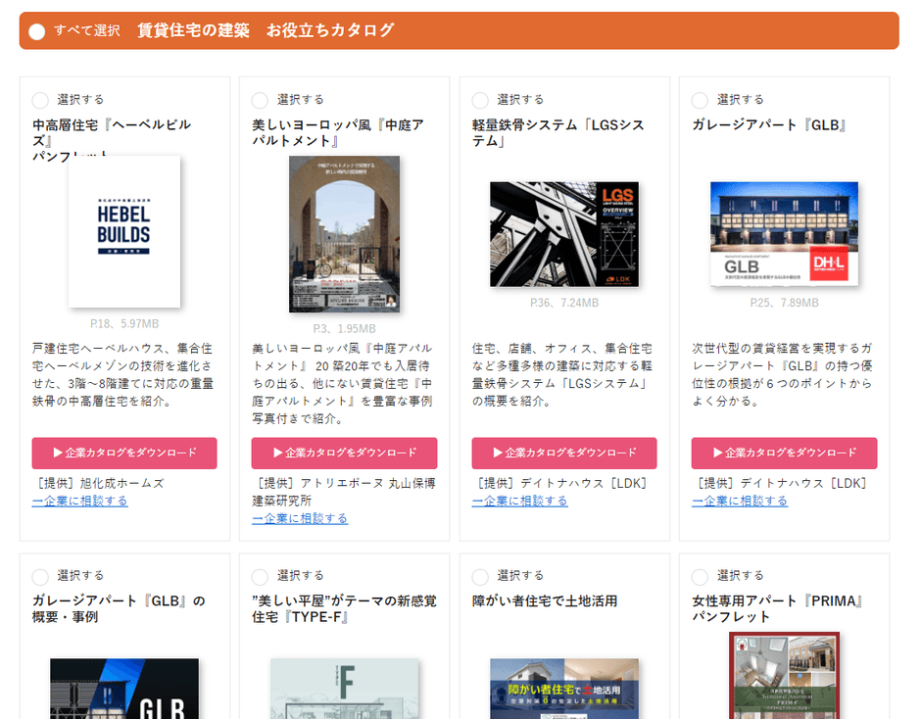Select the 中庭アパルトメント catalog radio button

pos(260,100)
